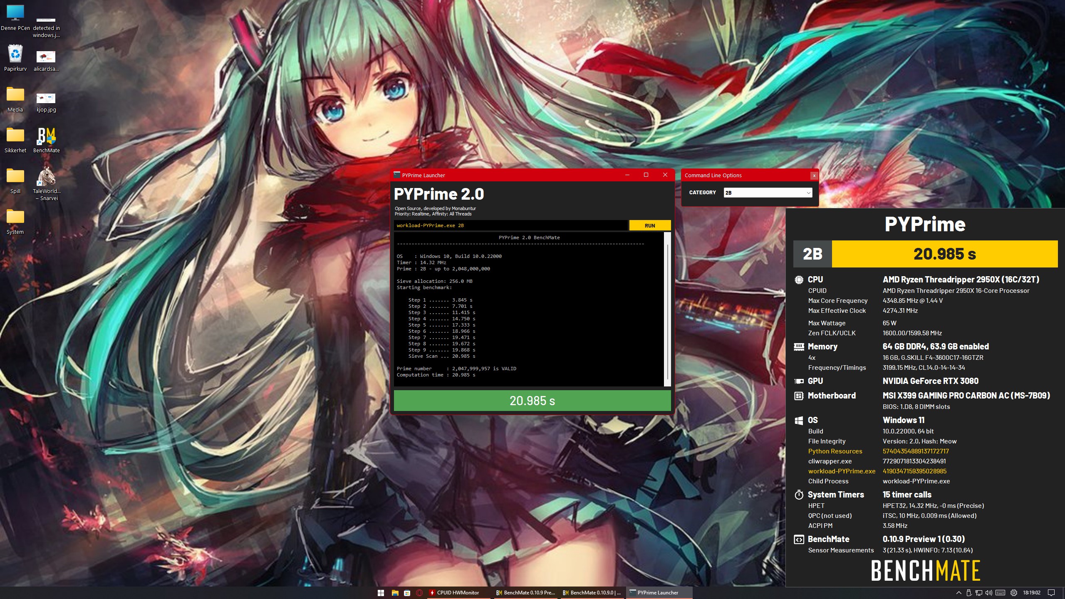
Task: Select the kjop.jpg file icon
Action: point(46,102)
